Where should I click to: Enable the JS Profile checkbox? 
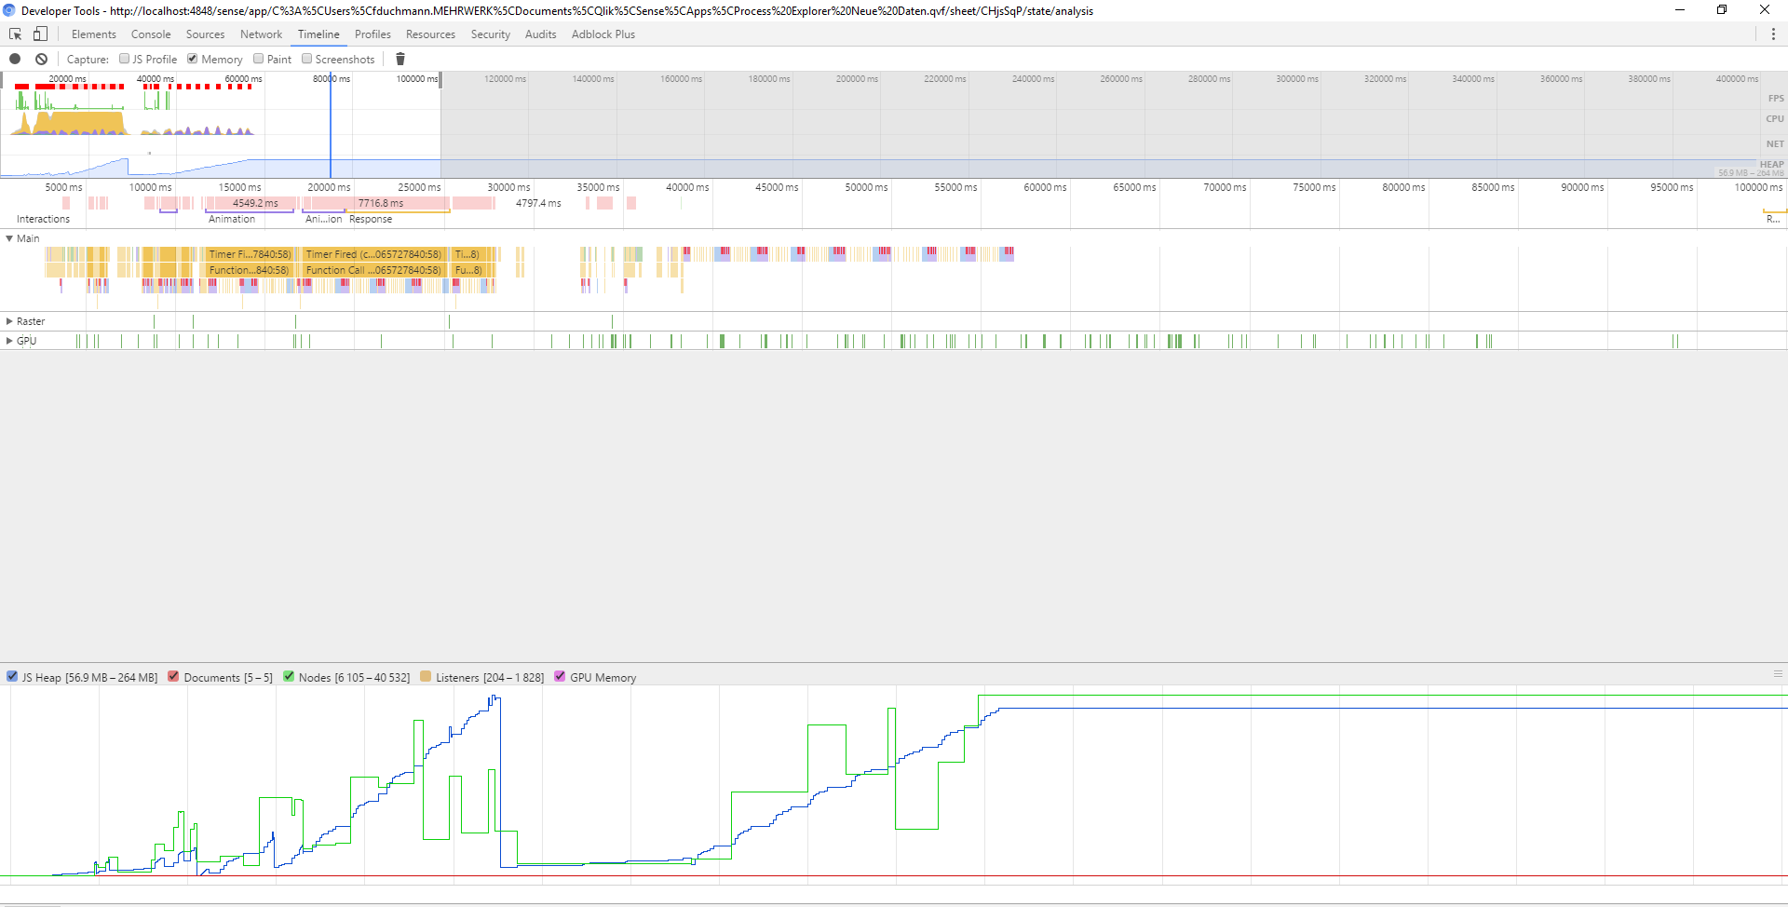point(124,59)
